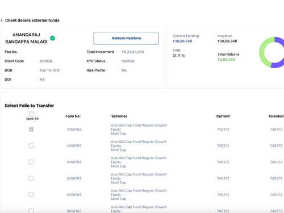Click the blue Current Holding amount ₹38,98,348

[x=182, y=41]
